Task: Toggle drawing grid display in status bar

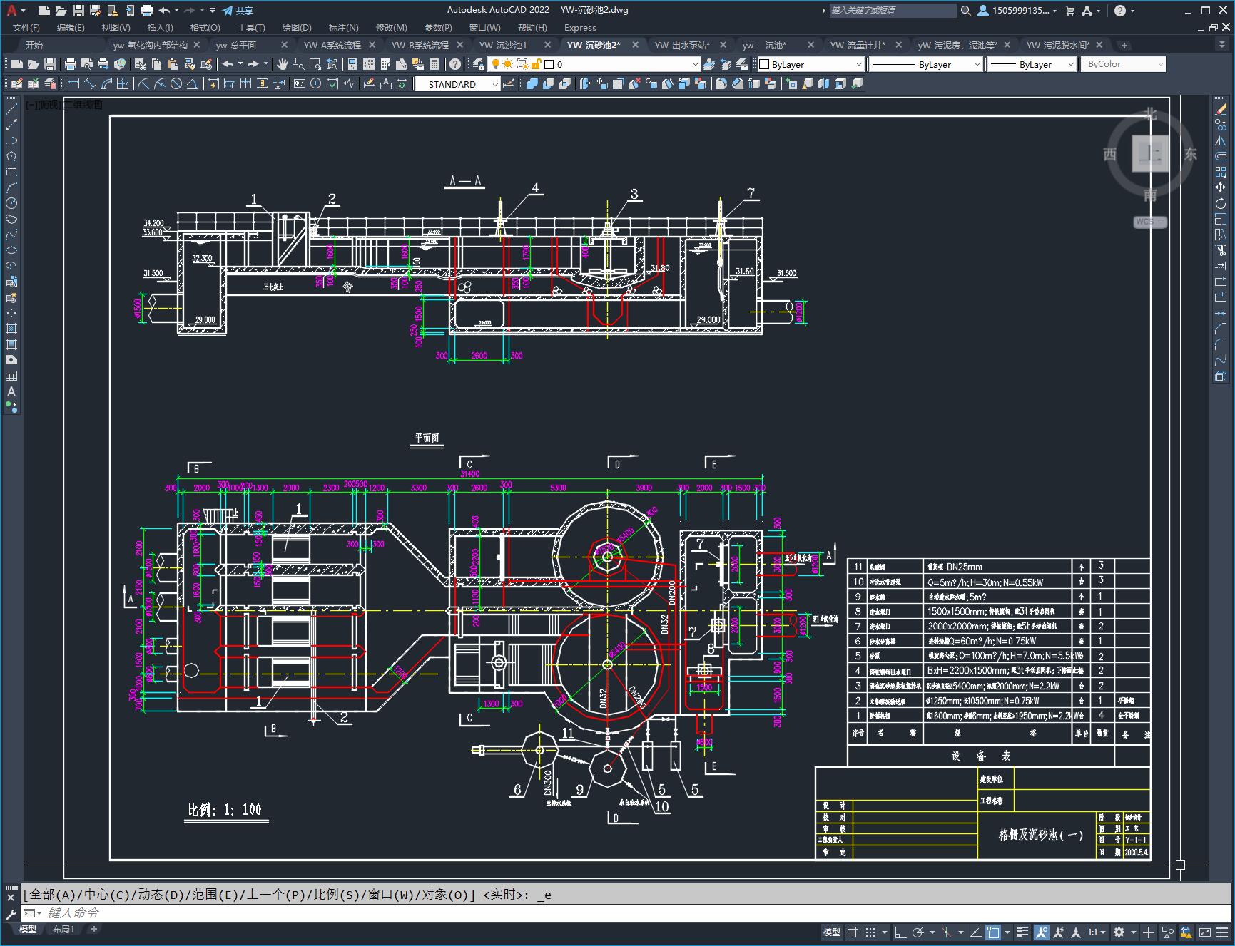Action: pos(853,932)
